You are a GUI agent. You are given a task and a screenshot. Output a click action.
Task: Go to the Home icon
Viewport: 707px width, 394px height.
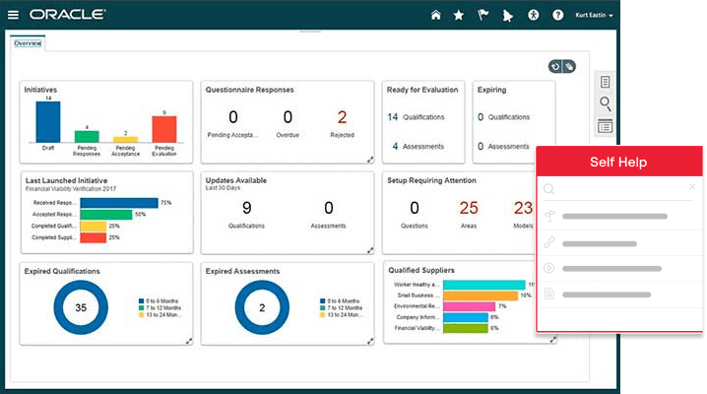click(x=435, y=16)
